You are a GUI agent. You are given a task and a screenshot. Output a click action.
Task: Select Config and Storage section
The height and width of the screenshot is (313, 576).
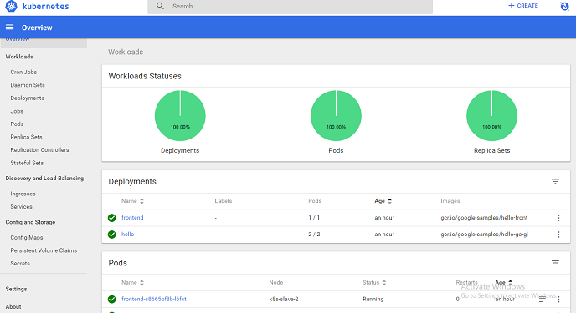(30, 222)
